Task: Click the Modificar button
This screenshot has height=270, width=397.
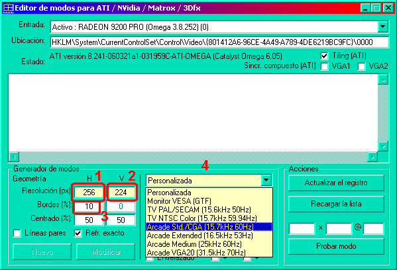Action: pyautogui.click(x=106, y=251)
